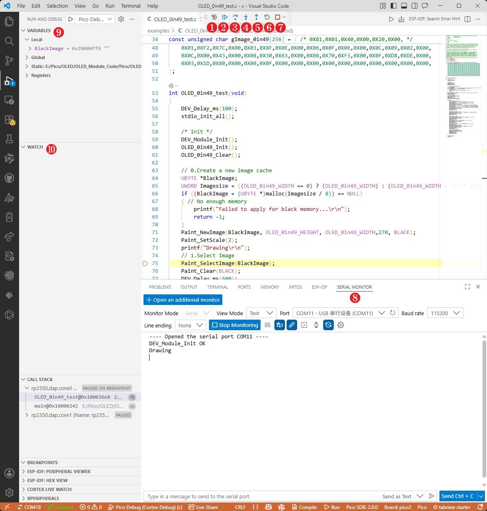The height and width of the screenshot is (511, 487).
Task: Open the Explorer view in activity bar
Action: click(x=9, y=22)
